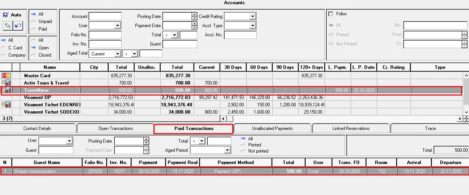
Task: Sort by the Name column header
Action: click(50, 67)
